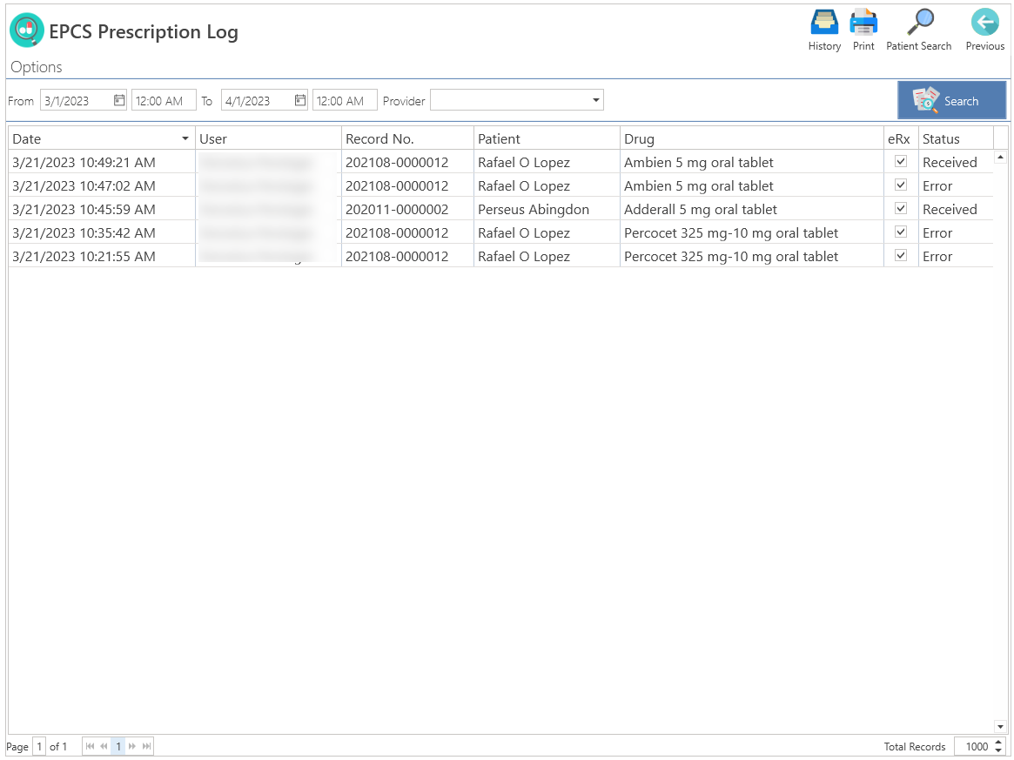The width and height of the screenshot is (1014, 760).
Task: Sort by Drug column header
Action: click(751, 138)
